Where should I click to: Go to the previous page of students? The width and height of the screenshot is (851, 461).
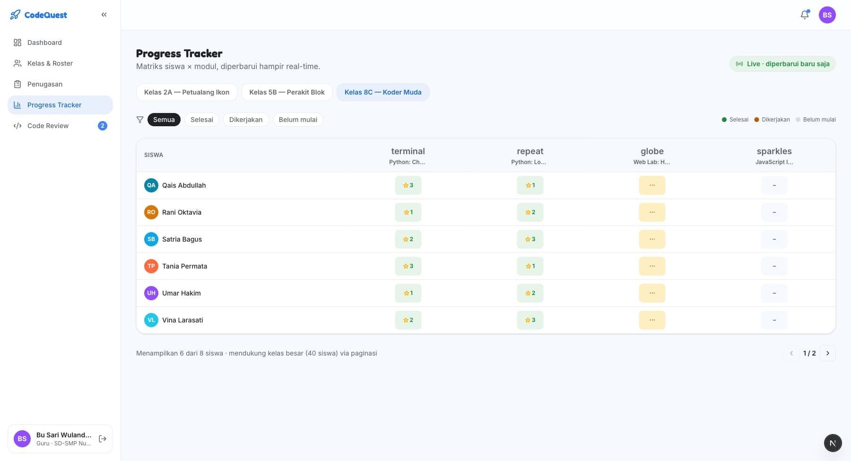(x=791, y=353)
